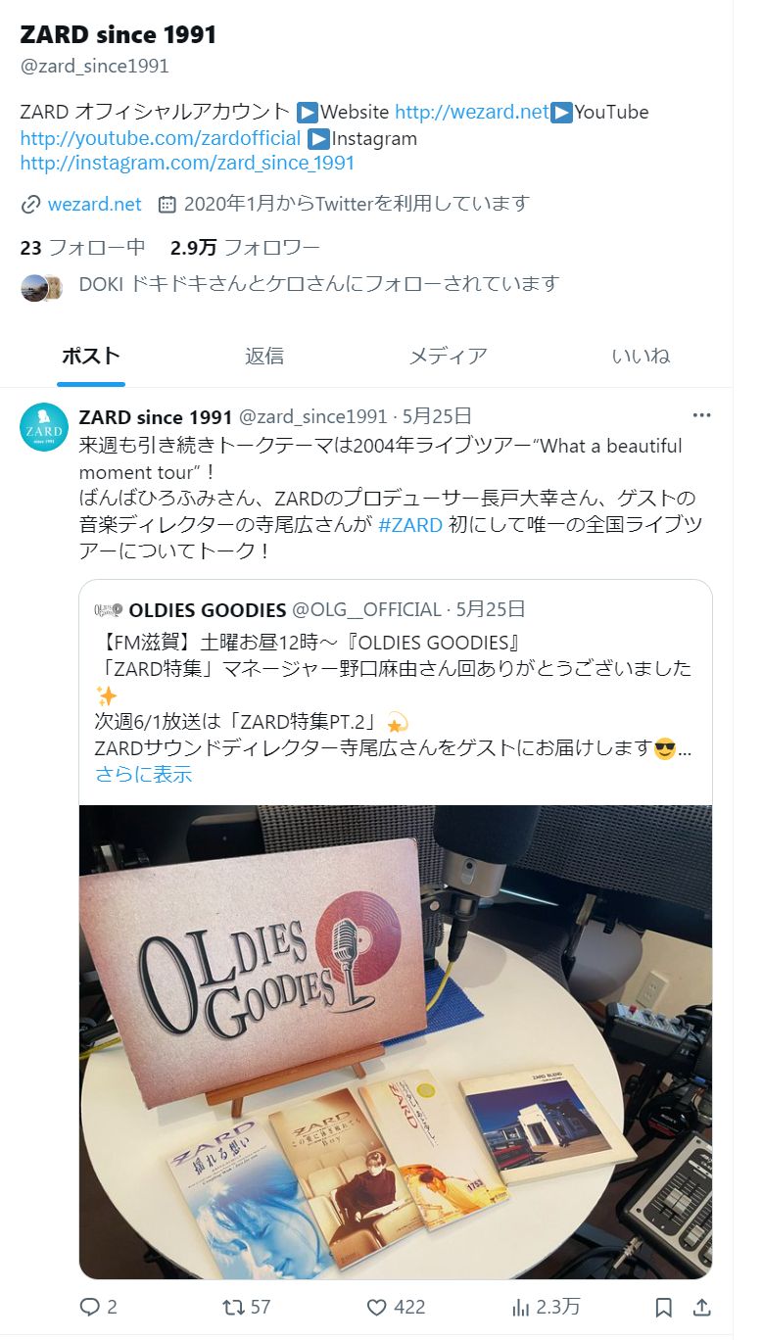Open the three-dot more menu on the post
Screen dimensions: 762x1340
701,415
